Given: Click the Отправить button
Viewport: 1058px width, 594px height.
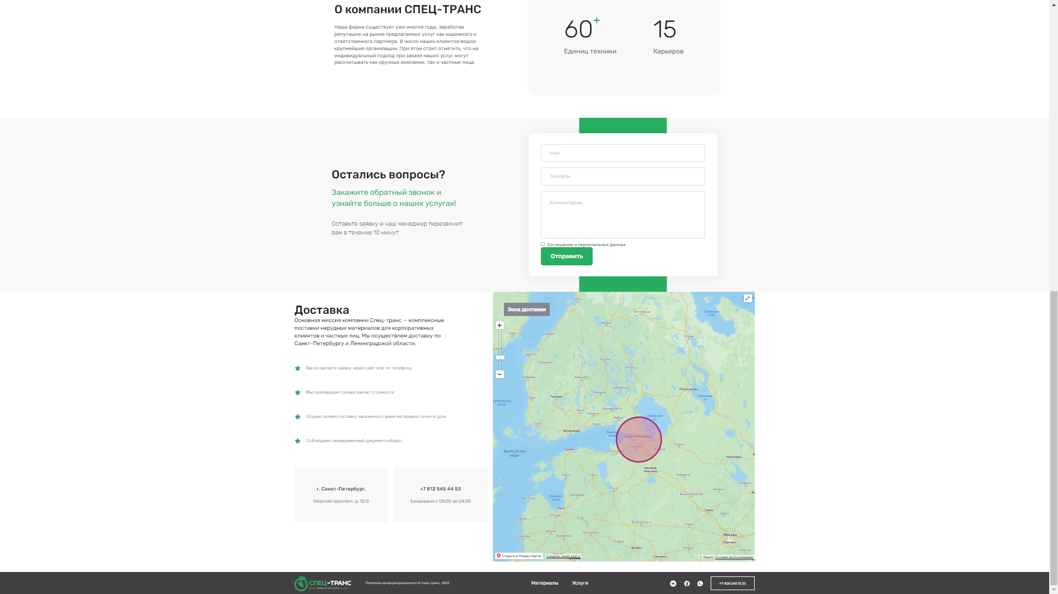Looking at the screenshot, I should coord(567,257).
